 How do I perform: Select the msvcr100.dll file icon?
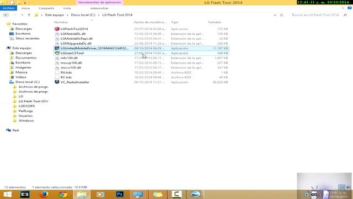(57, 67)
